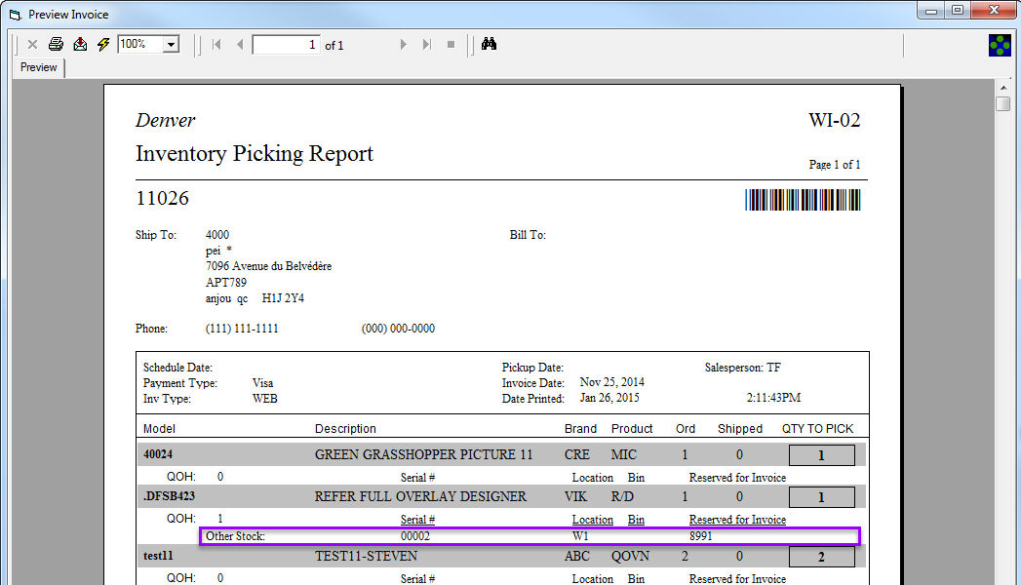1021x585 pixels.
Task: Click the vertical scrollbar thumb
Action: tap(1003, 104)
